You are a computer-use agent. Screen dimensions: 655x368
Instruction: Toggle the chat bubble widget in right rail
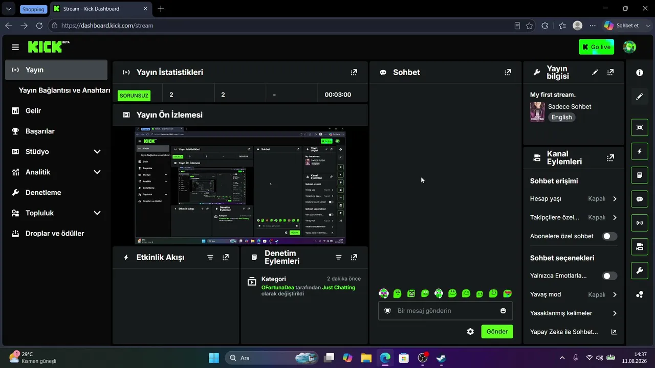(640, 199)
